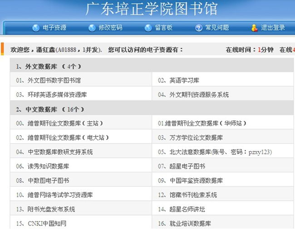
Task: Click the 中文数据库（16个）section header
Action: click(152, 108)
